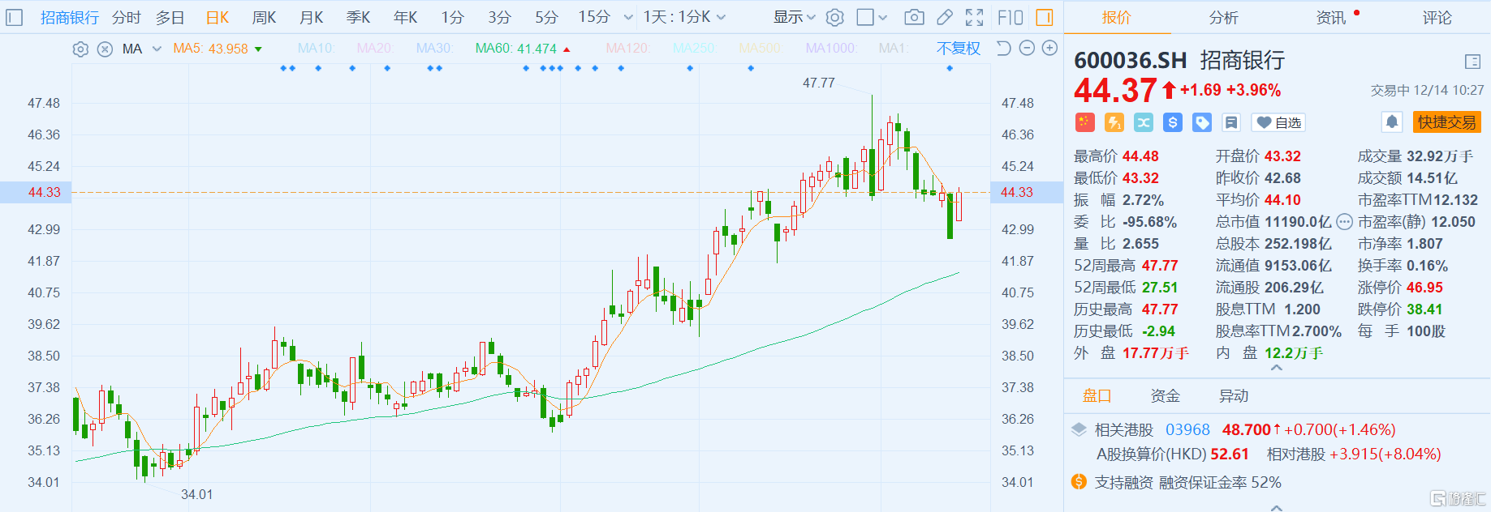Viewport: 1491px width, 512px height.
Task: Toggle the orange right panel icon
Action: tap(1045, 17)
